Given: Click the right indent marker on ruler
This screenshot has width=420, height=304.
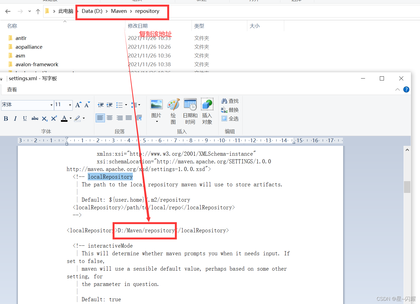Looking at the screenshot, I should coord(294,142).
